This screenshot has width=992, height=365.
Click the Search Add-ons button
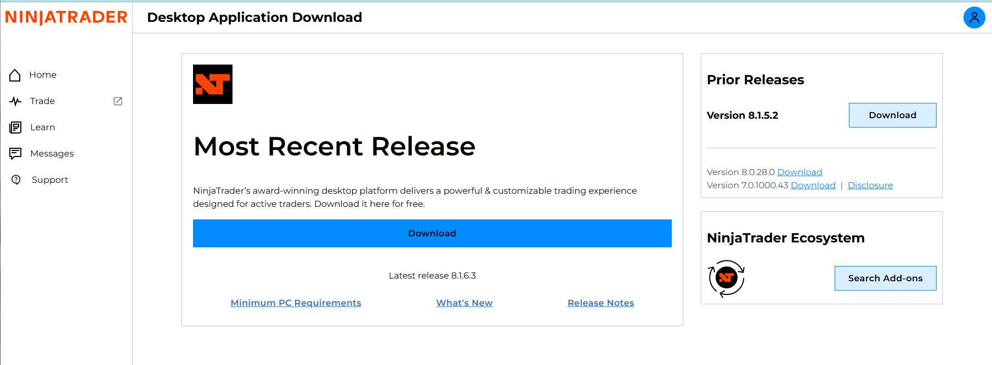point(885,279)
